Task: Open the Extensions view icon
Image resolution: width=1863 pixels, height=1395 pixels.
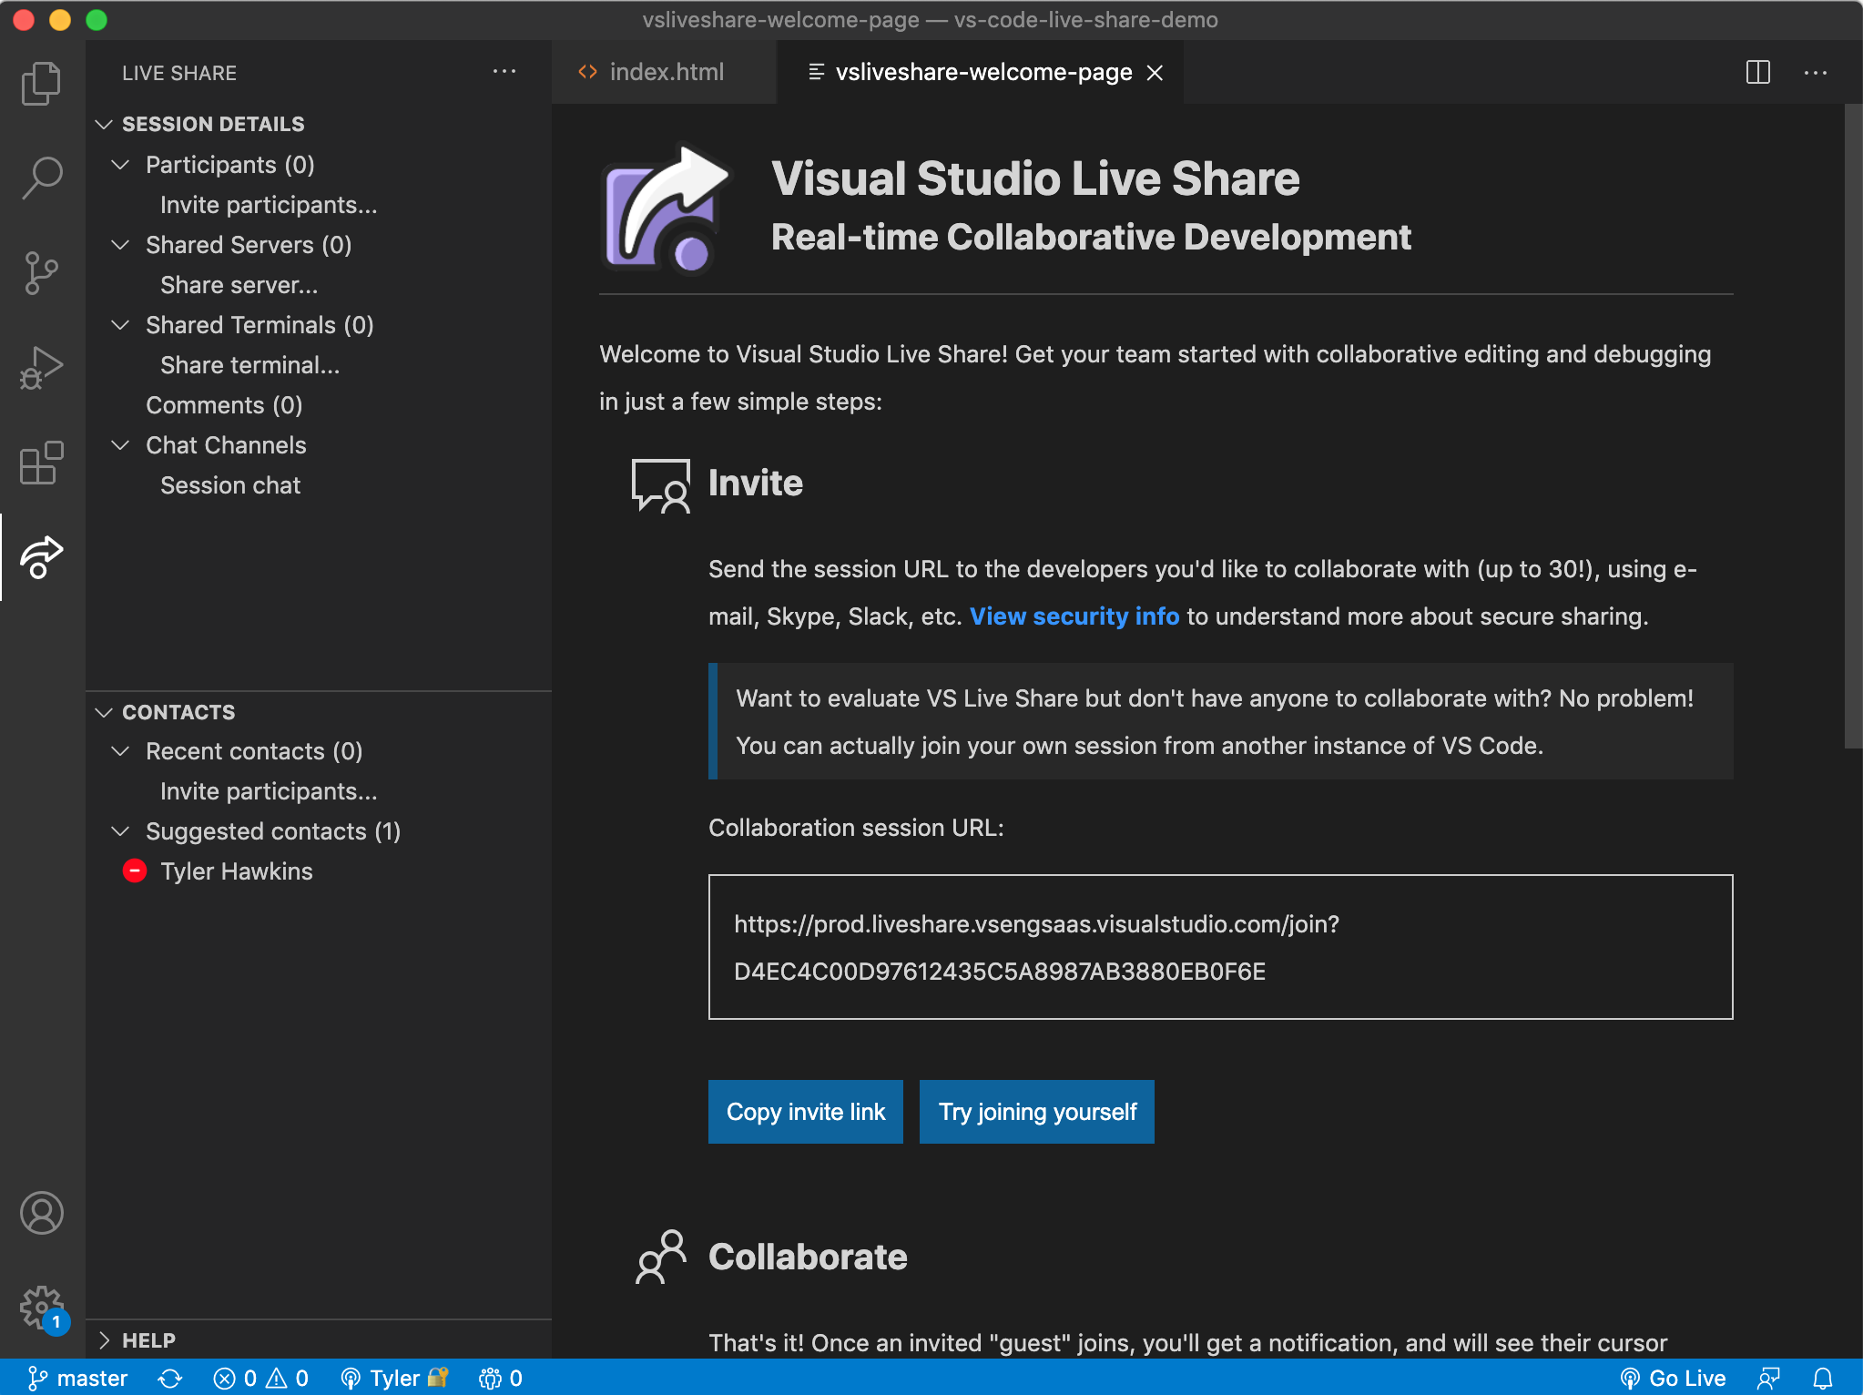Action: (42, 463)
